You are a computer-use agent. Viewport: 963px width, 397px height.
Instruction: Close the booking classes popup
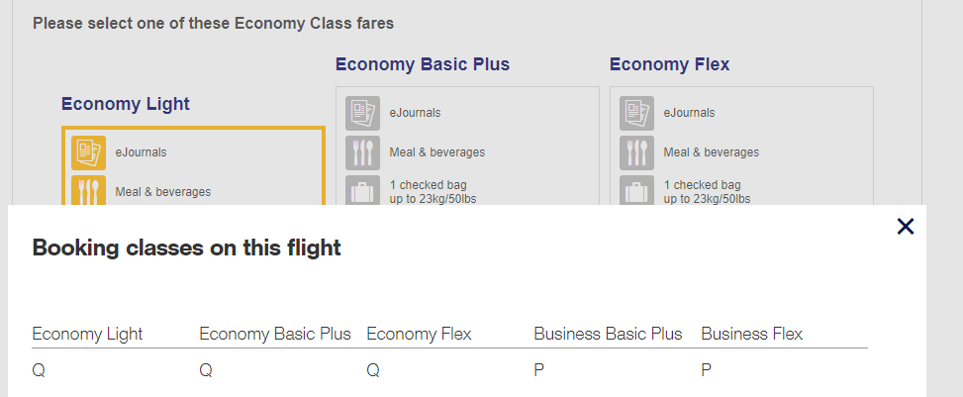[905, 227]
